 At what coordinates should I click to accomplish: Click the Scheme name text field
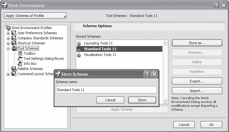(x=106, y=90)
